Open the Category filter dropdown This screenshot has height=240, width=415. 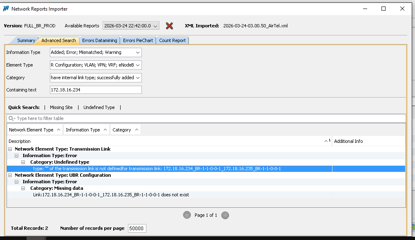point(137,78)
